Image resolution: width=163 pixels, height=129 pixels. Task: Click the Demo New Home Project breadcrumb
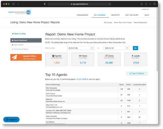tap(123, 23)
